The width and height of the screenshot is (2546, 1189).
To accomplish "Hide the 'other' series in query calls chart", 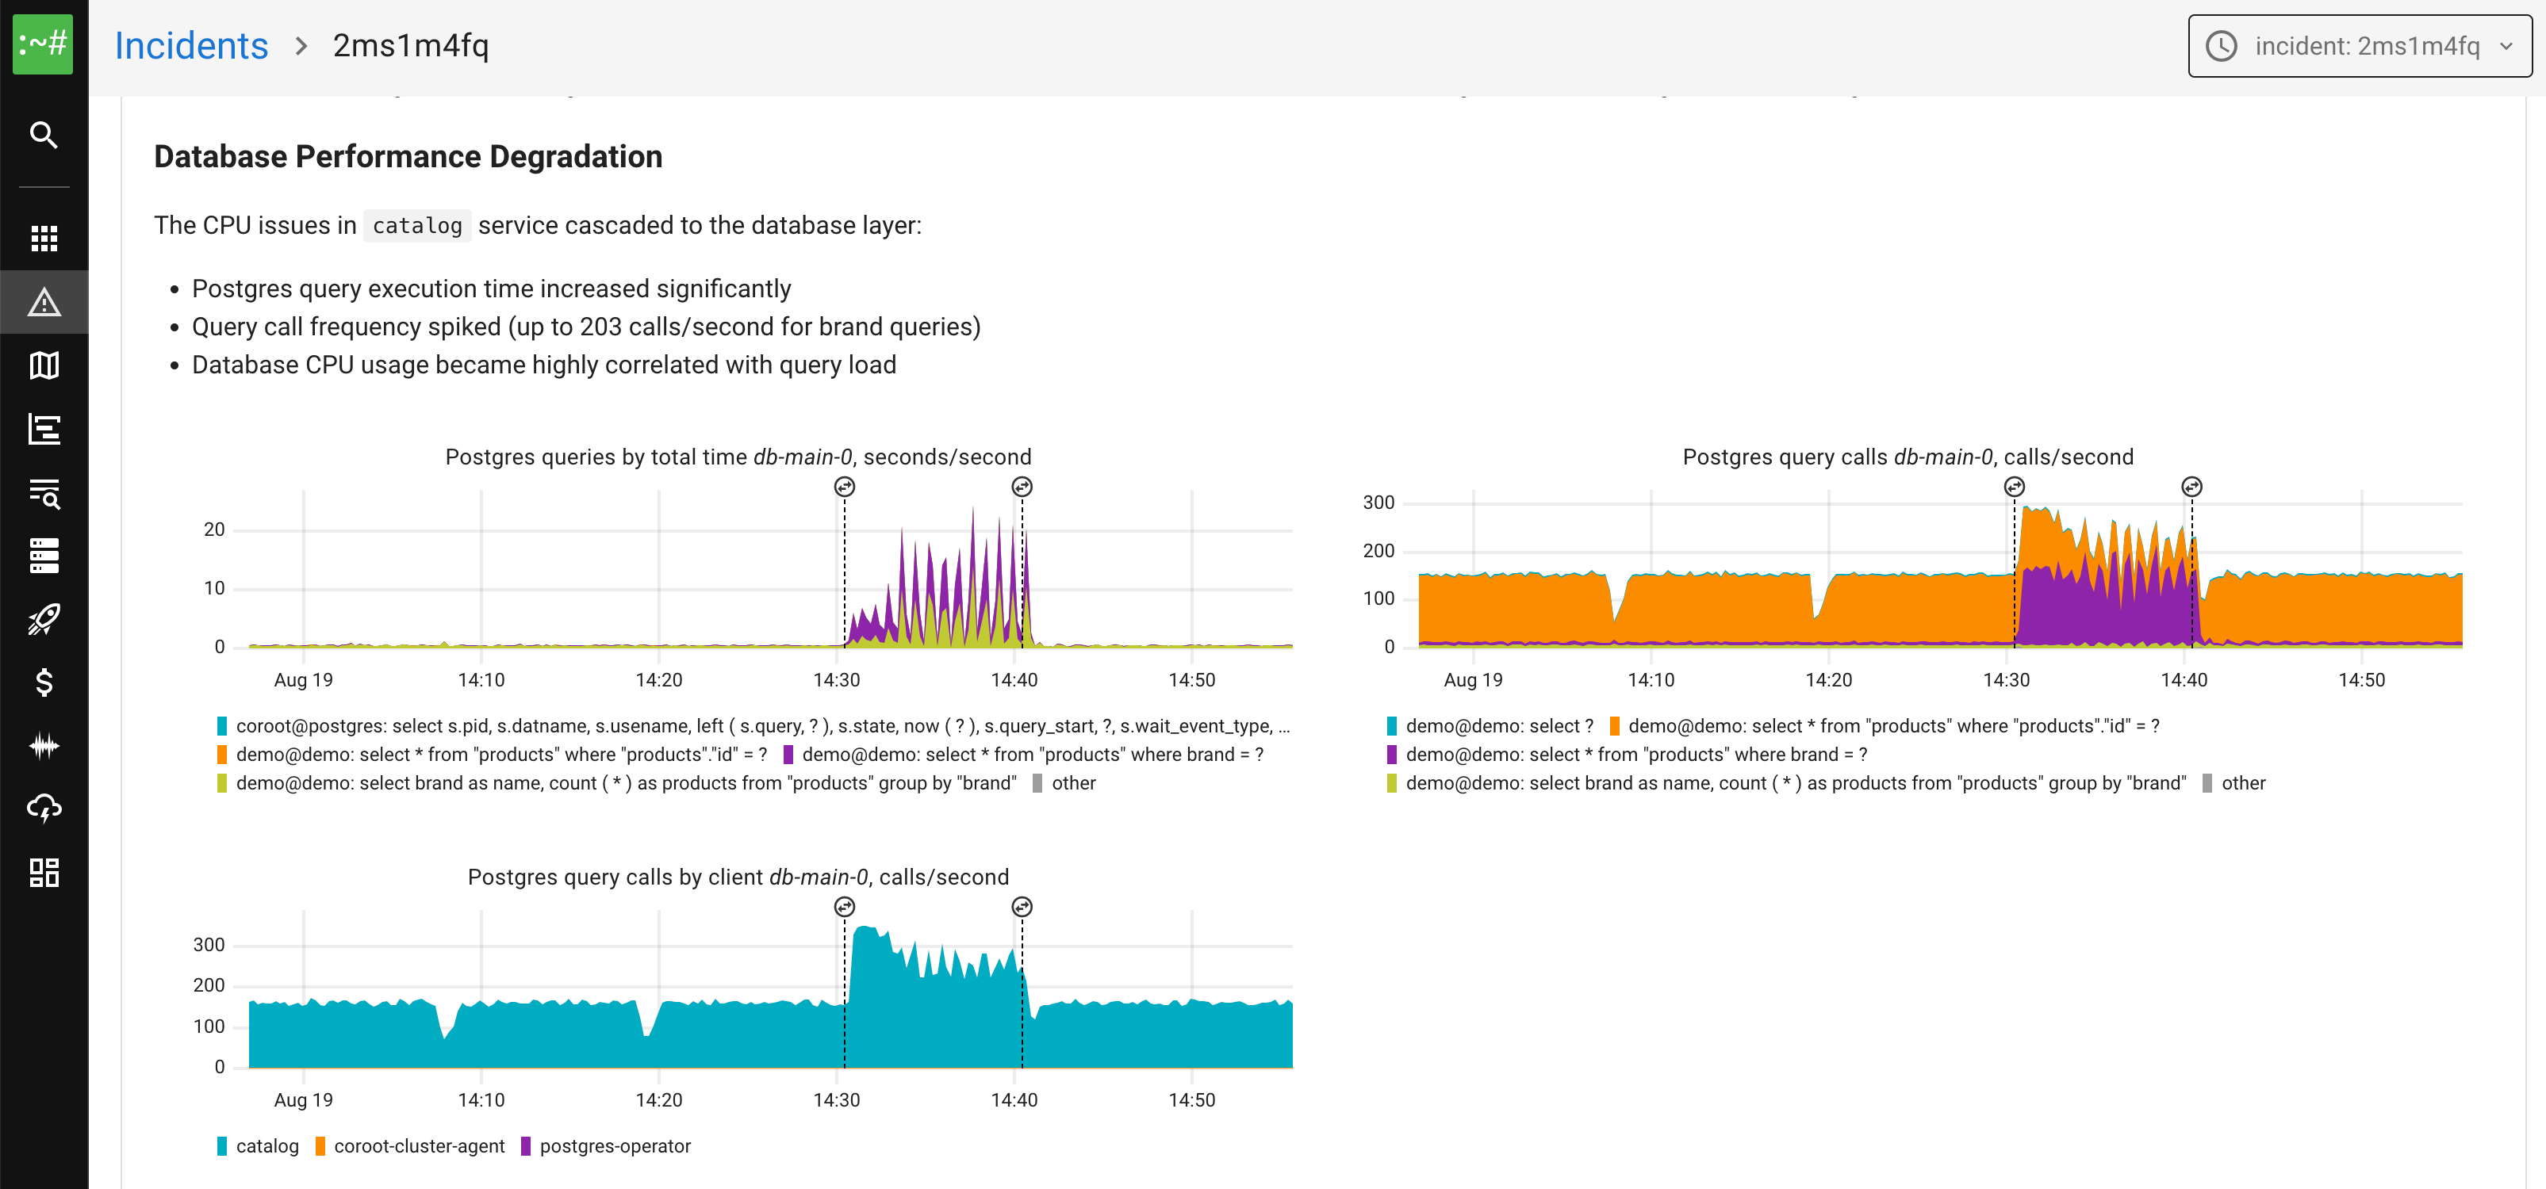I will pyautogui.click(x=2242, y=783).
